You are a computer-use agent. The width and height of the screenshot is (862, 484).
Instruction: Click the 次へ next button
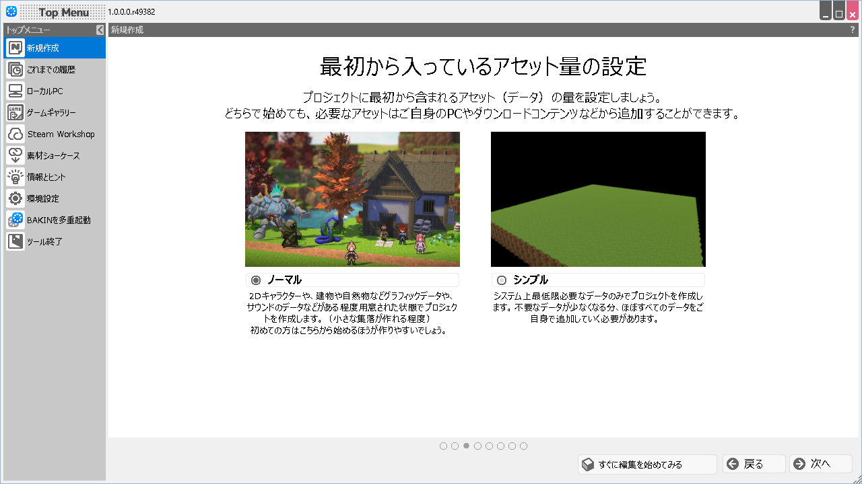tap(820, 464)
